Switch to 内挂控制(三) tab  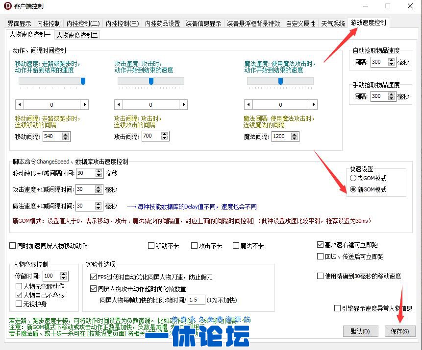pyautogui.click(x=123, y=23)
